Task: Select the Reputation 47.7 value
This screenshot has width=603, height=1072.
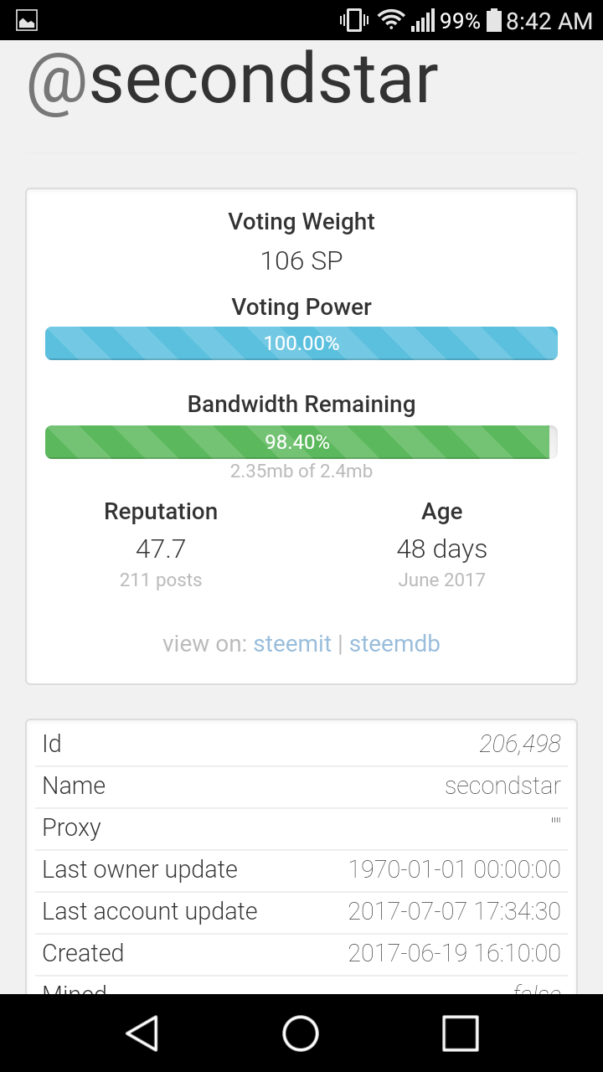Action: pos(161,549)
